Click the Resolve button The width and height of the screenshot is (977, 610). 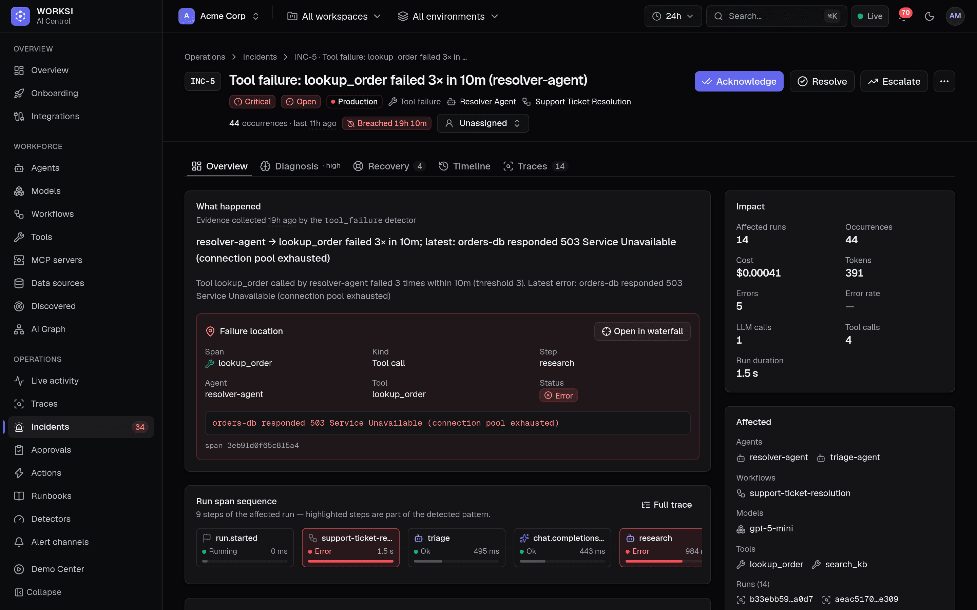[822, 81]
